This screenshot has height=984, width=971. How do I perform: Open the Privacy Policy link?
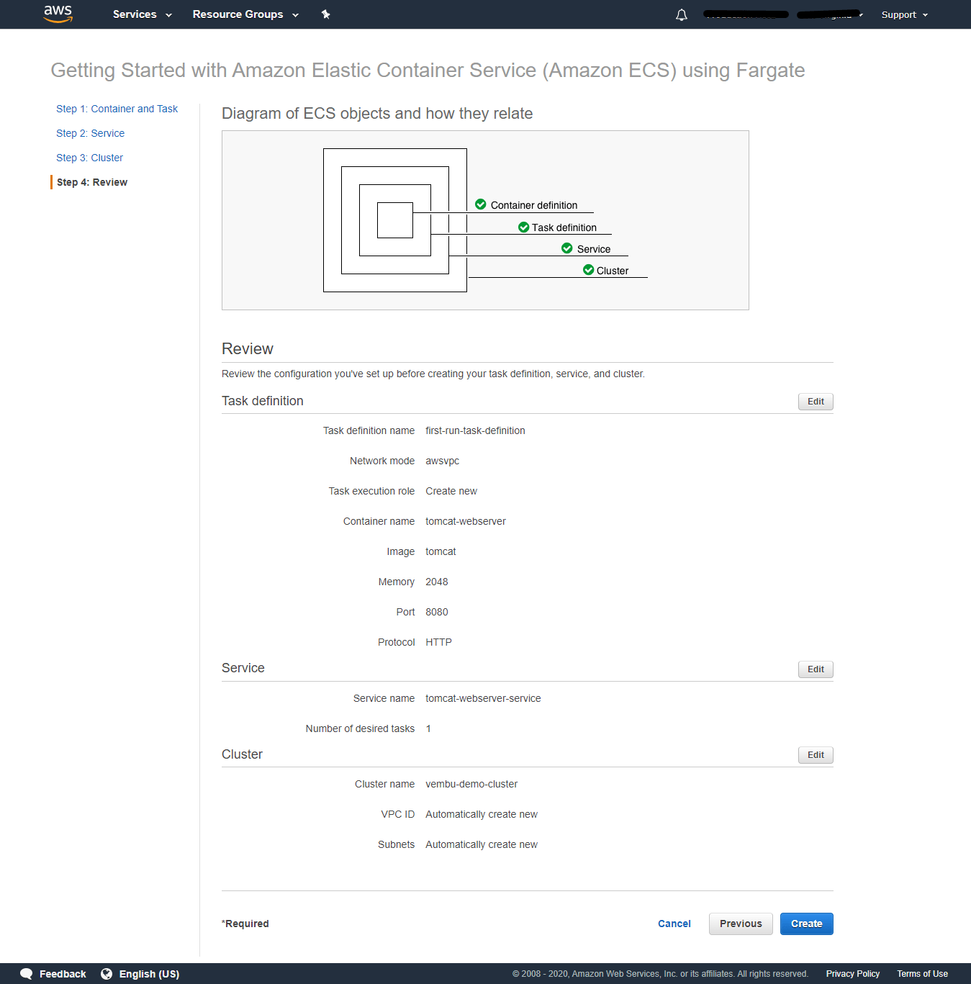(853, 974)
